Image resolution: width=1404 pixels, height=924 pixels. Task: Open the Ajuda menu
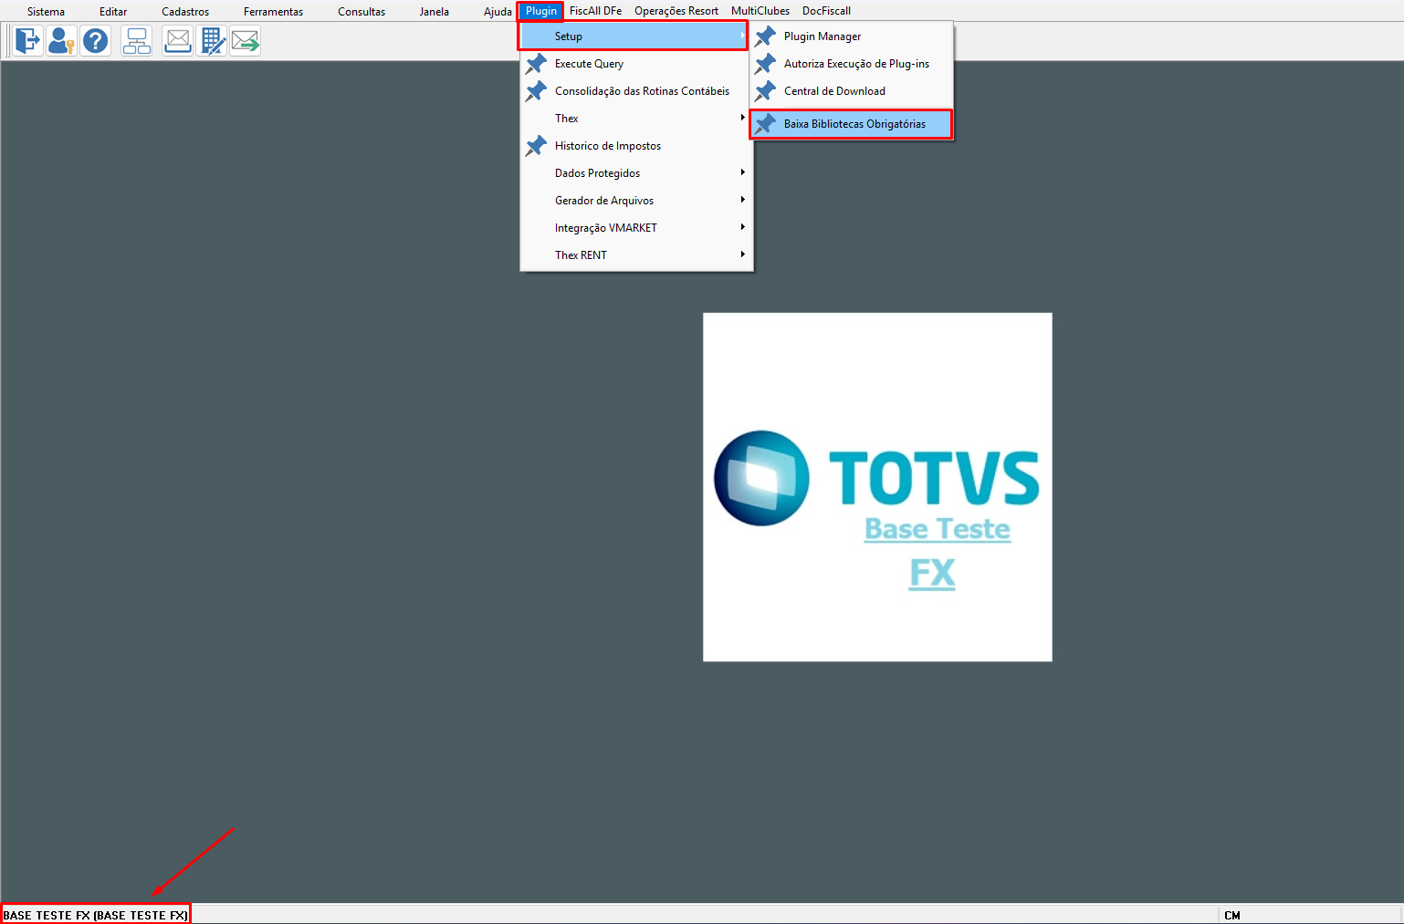point(498,11)
